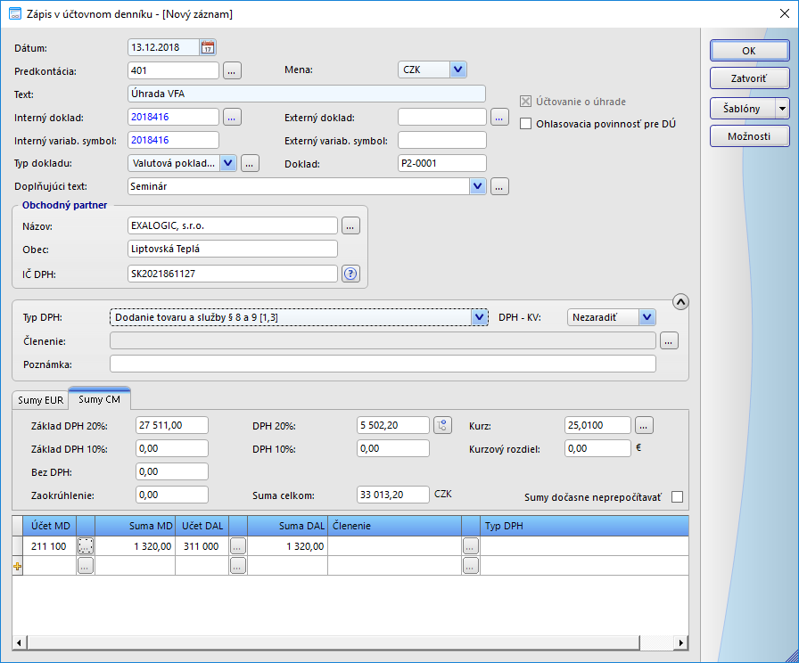Click the Typ DPH column header
Image resolution: width=799 pixels, height=663 pixels.
click(x=584, y=526)
